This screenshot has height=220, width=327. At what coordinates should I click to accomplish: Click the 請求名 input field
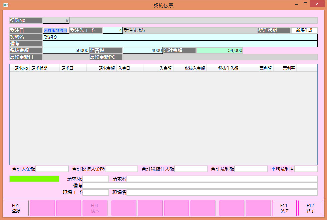[222, 179]
